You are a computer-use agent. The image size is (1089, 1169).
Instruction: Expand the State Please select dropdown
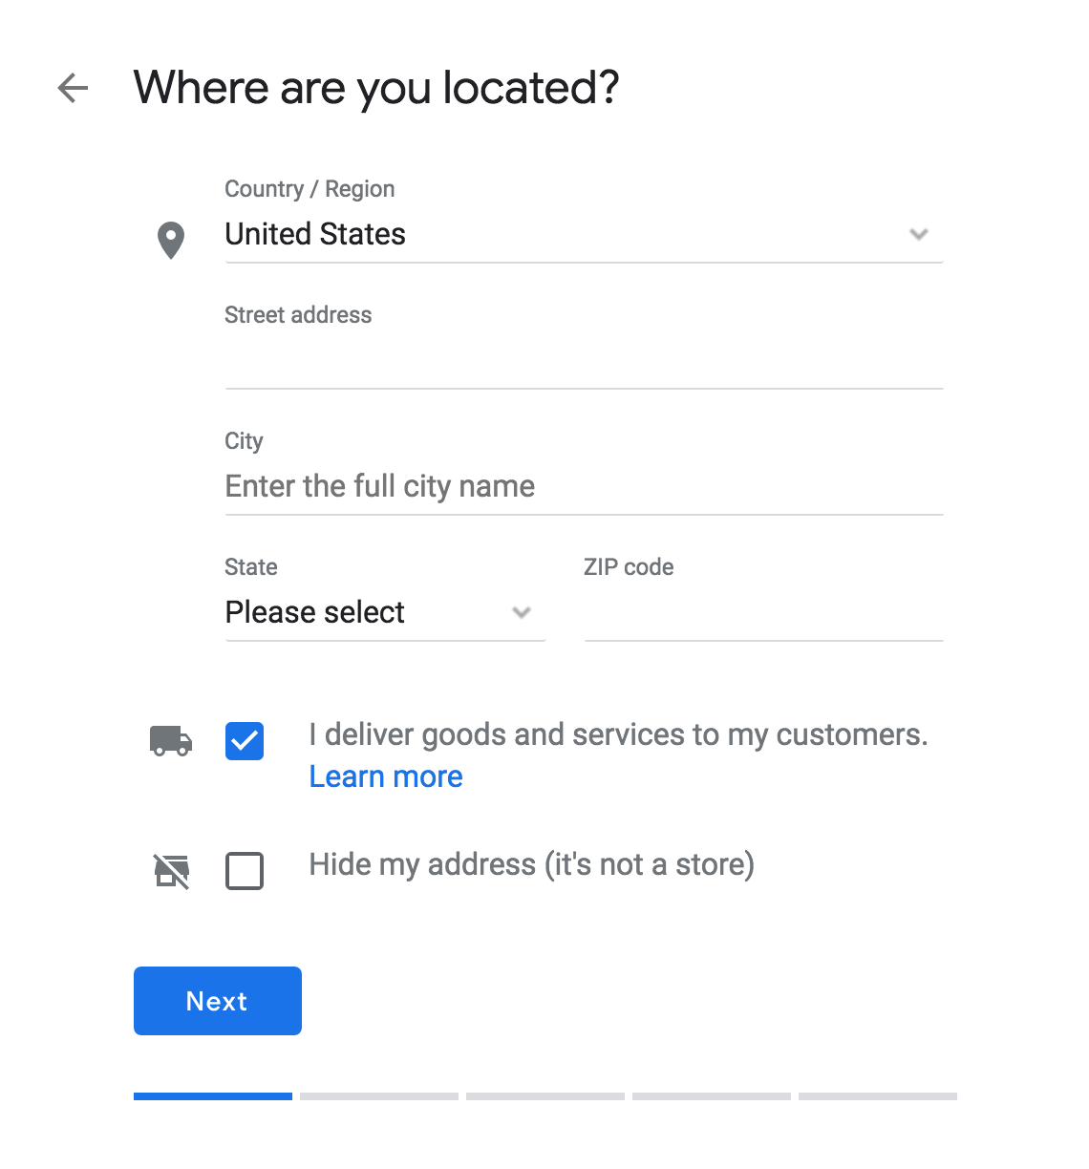coord(385,613)
